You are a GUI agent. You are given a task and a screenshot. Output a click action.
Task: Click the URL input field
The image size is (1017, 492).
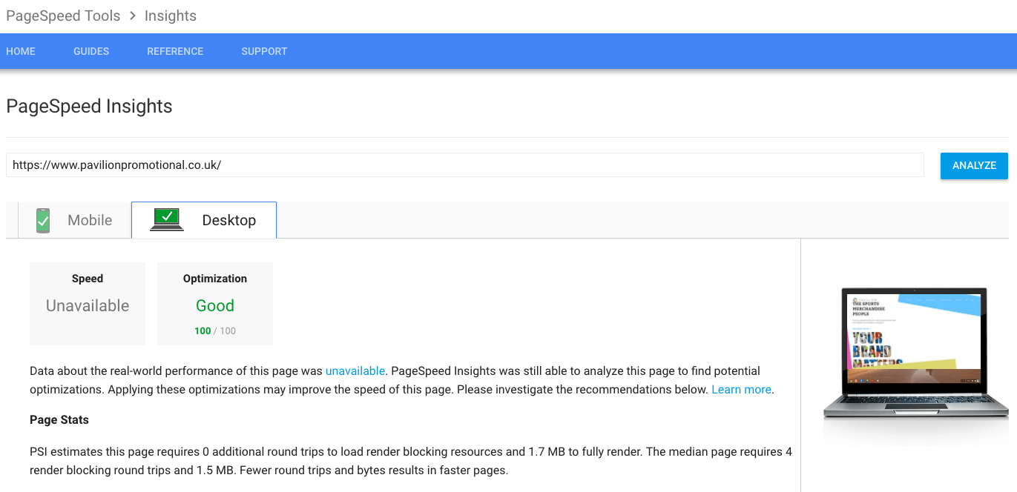[465, 165]
